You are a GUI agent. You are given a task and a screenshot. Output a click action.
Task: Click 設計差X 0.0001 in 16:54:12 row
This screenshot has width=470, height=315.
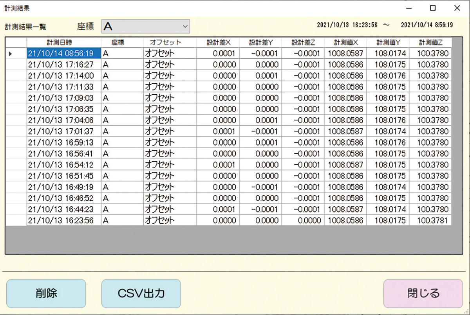pyautogui.click(x=218, y=165)
